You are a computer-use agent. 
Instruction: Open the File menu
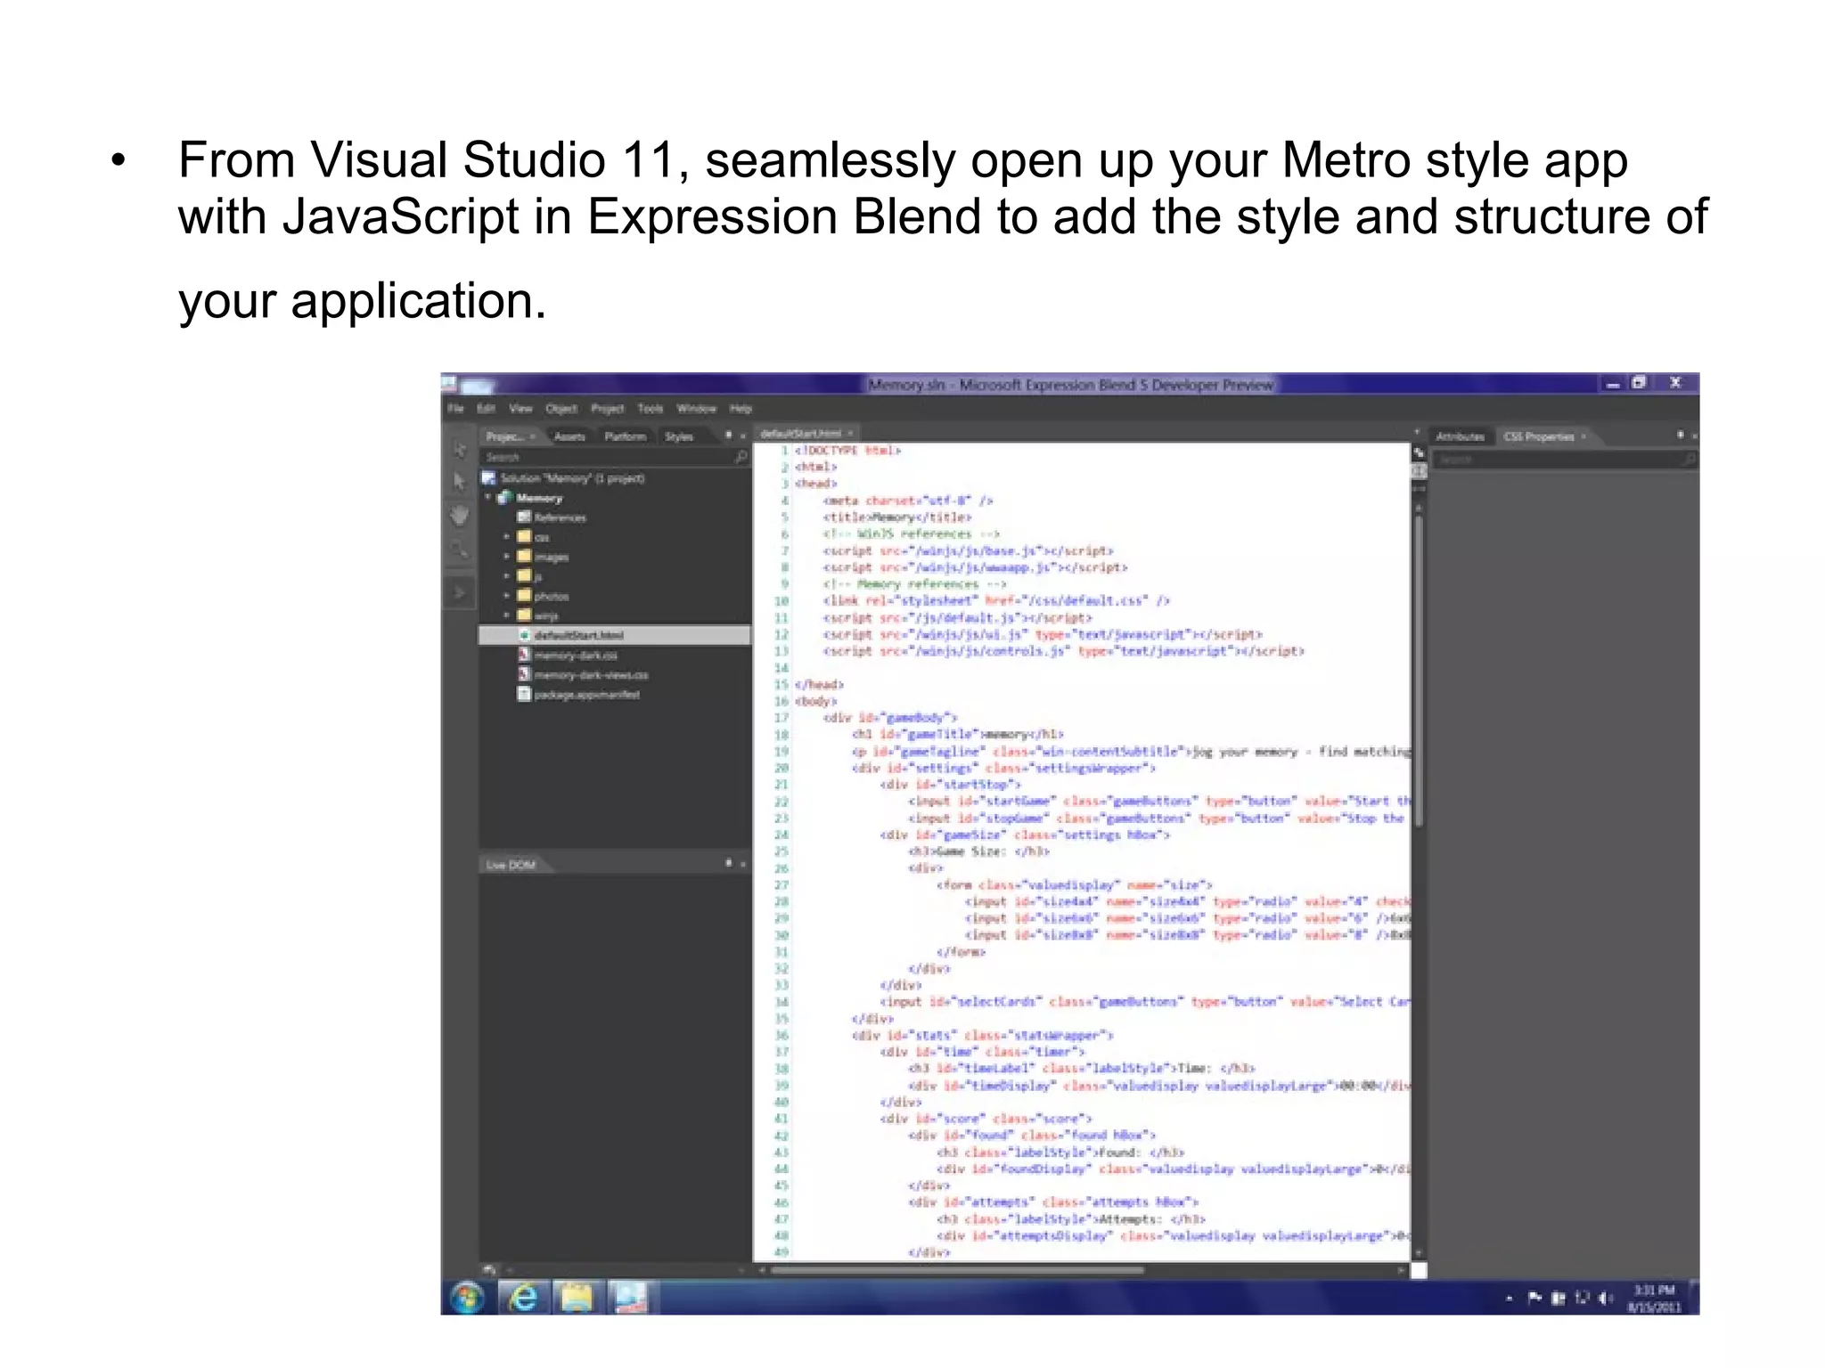click(x=455, y=409)
